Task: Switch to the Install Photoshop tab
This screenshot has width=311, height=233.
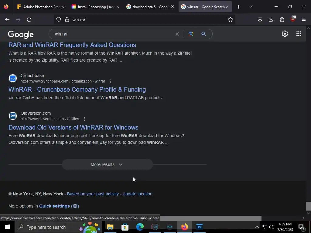Action: point(95,7)
